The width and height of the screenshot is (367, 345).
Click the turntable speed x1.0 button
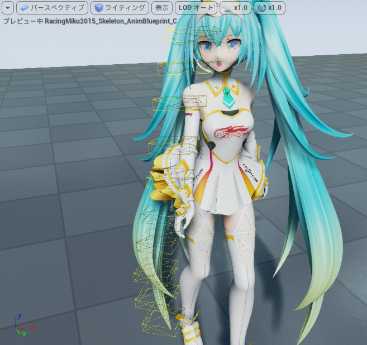click(270, 8)
